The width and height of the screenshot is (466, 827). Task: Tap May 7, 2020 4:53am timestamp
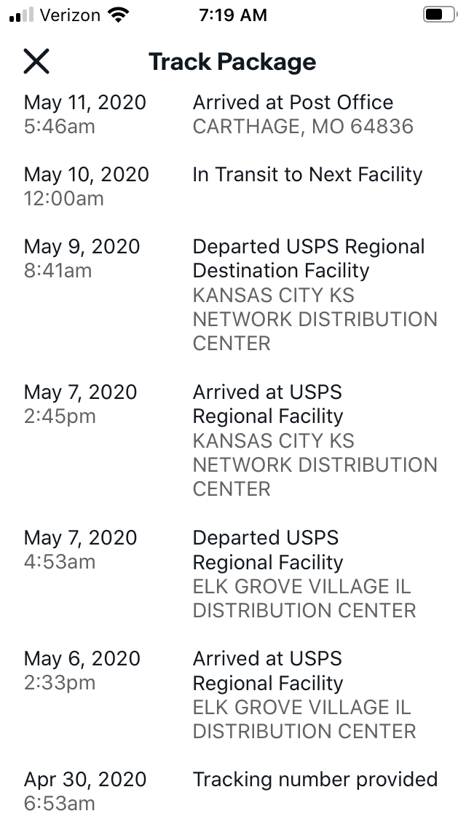coord(80,550)
